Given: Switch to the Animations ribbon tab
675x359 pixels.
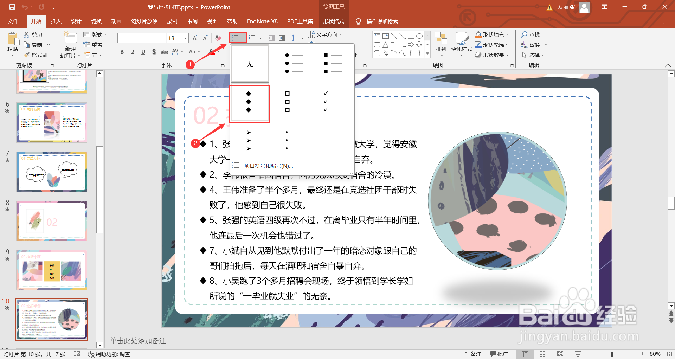Looking at the screenshot, I should (x=116, y=21).
